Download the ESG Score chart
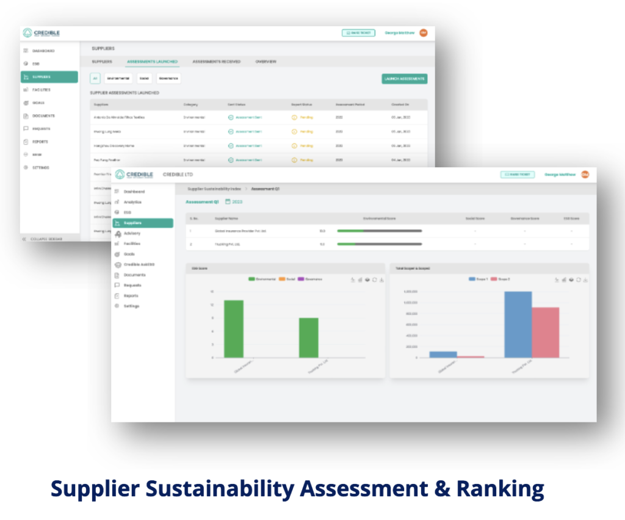625x520 pixels. point(381,280)
